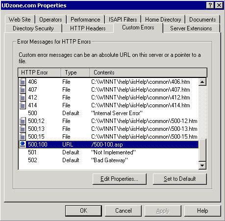Image resolution: width=225 pixels, height=221 pixels.
Task: Click the path ending in 414.htm
Action: [141, 105]
